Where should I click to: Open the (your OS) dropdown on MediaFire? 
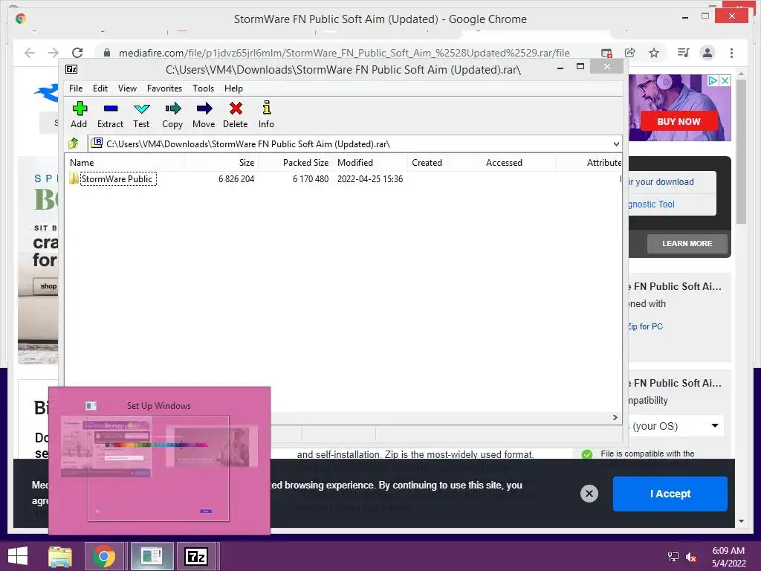pos(676,426)
